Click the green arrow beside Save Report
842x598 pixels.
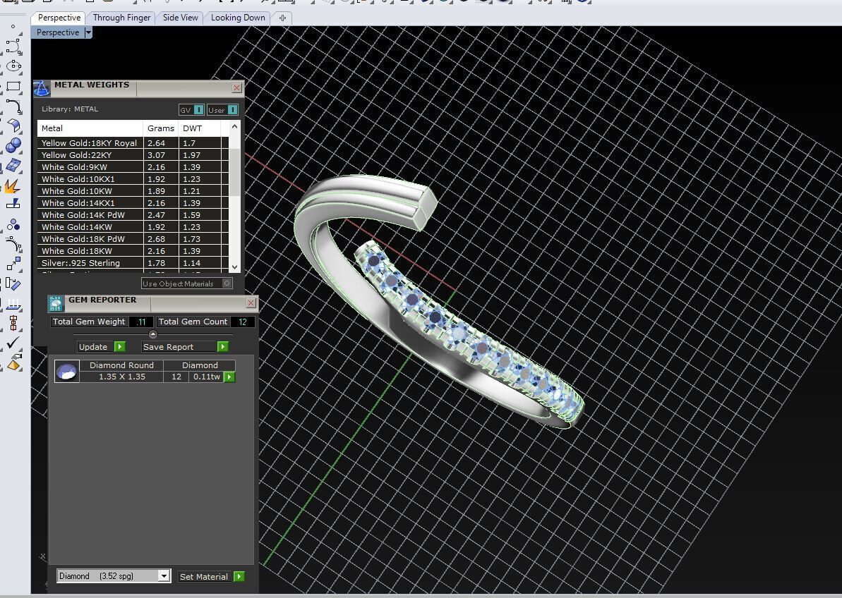[x=223, y=347]
